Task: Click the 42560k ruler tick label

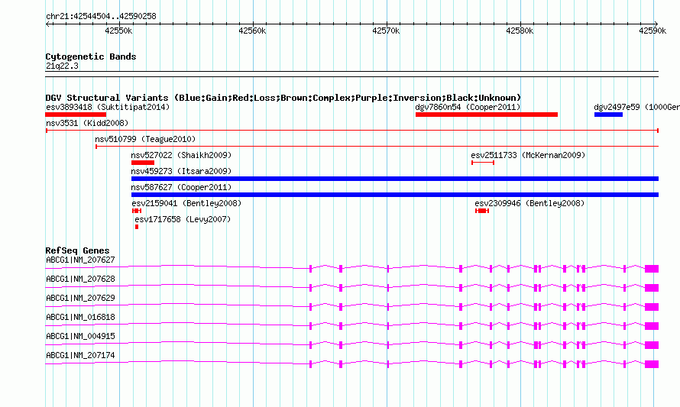Action: tap(252, 31)
